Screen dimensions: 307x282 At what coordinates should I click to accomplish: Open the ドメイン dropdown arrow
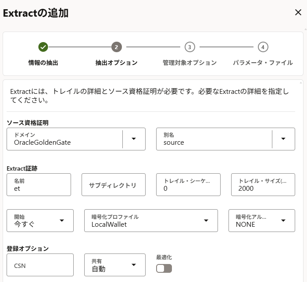pos(134,139)
